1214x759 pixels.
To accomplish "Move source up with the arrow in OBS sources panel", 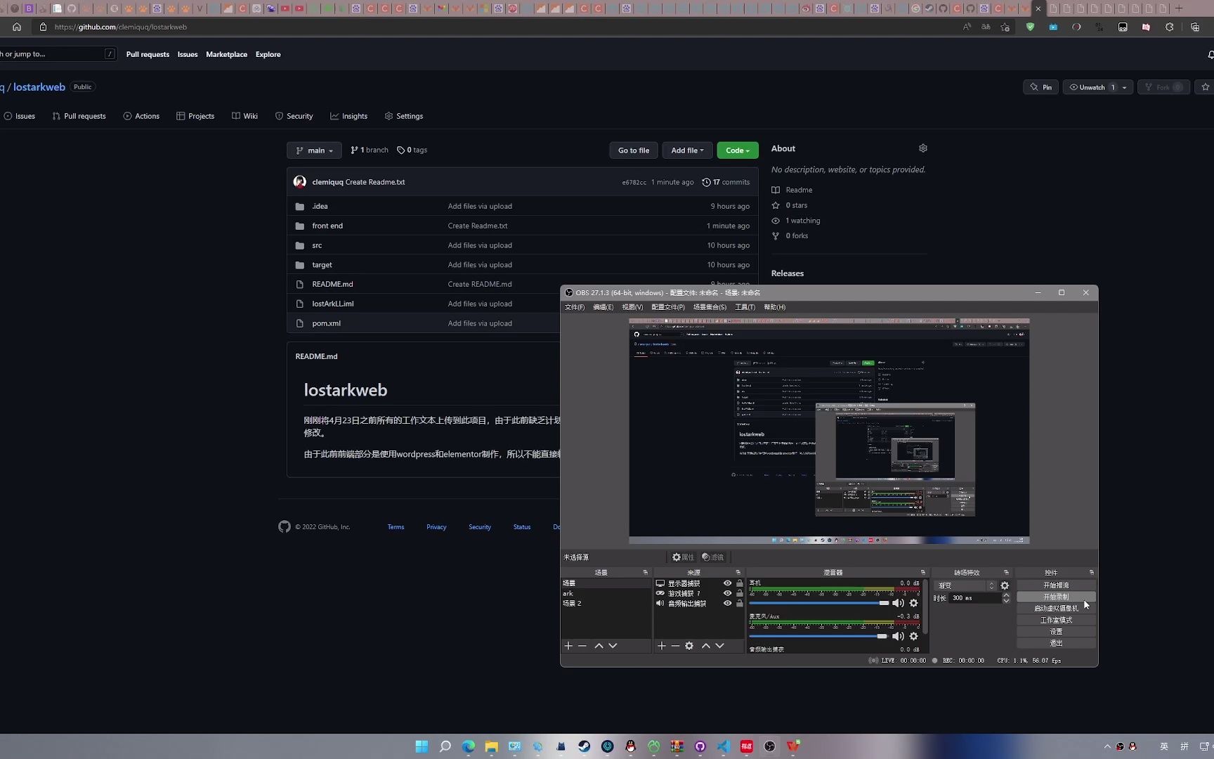I will pyautogui.click(x=706, y=646).
